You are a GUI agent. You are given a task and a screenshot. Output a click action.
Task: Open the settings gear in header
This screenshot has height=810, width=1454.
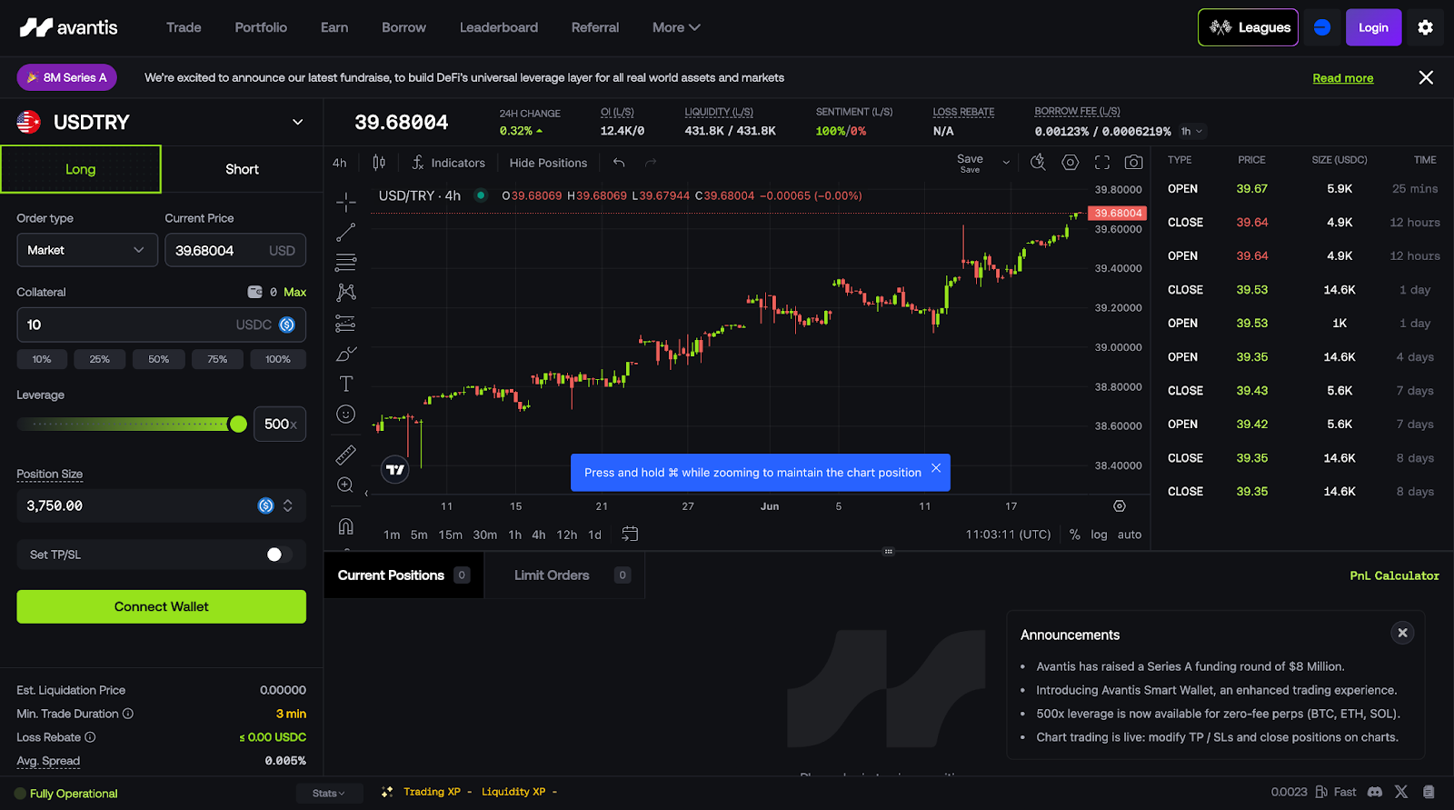pos(1425,27)
